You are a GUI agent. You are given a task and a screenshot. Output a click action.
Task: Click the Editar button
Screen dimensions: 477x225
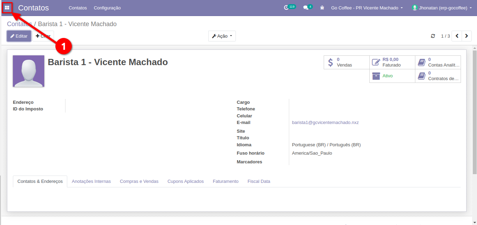tap(19, 36)
